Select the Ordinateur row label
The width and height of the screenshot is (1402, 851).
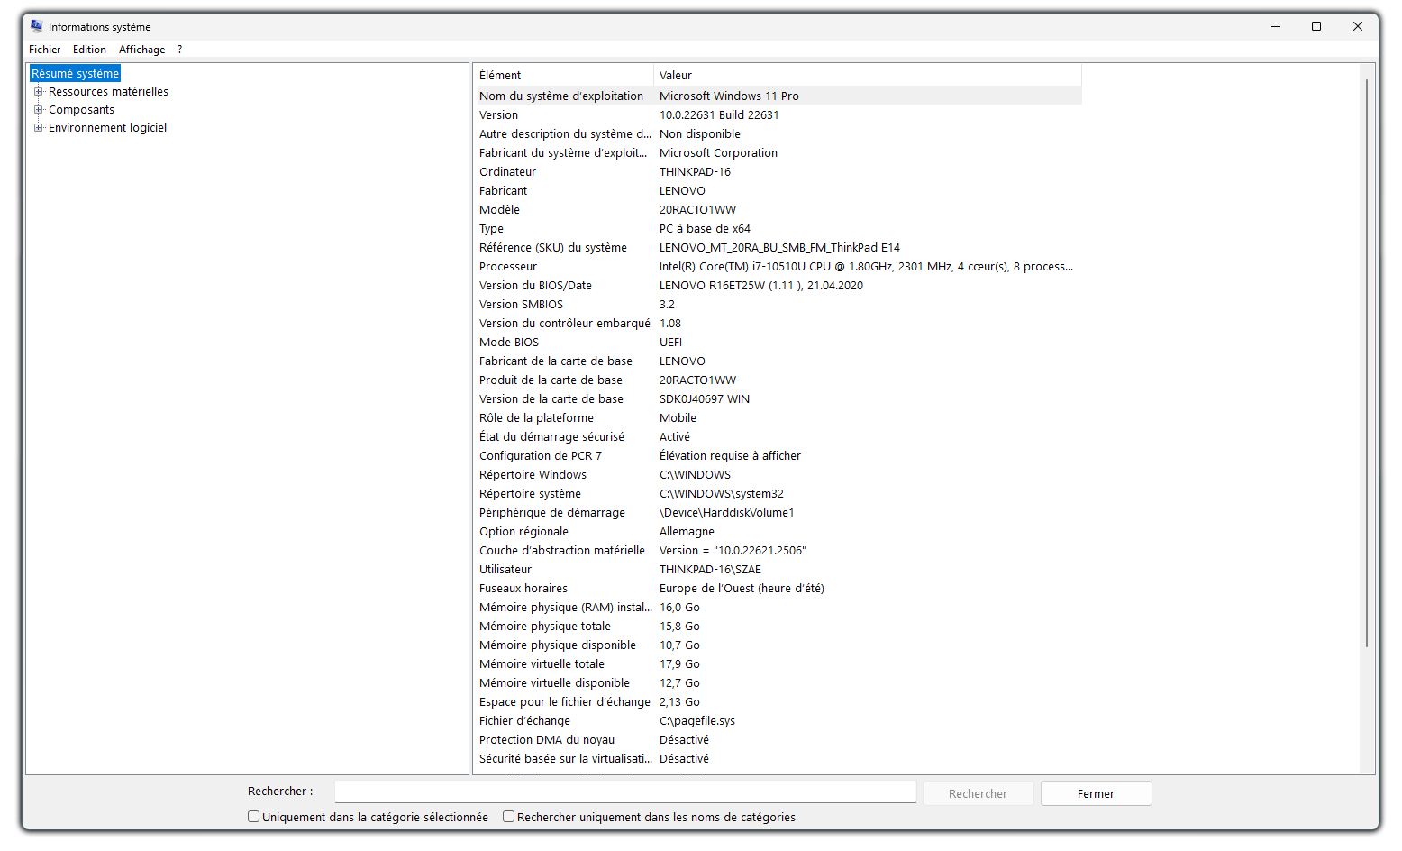pos(507,172)
